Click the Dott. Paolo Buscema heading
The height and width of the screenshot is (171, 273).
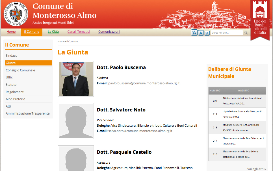[x=121, y=67]
